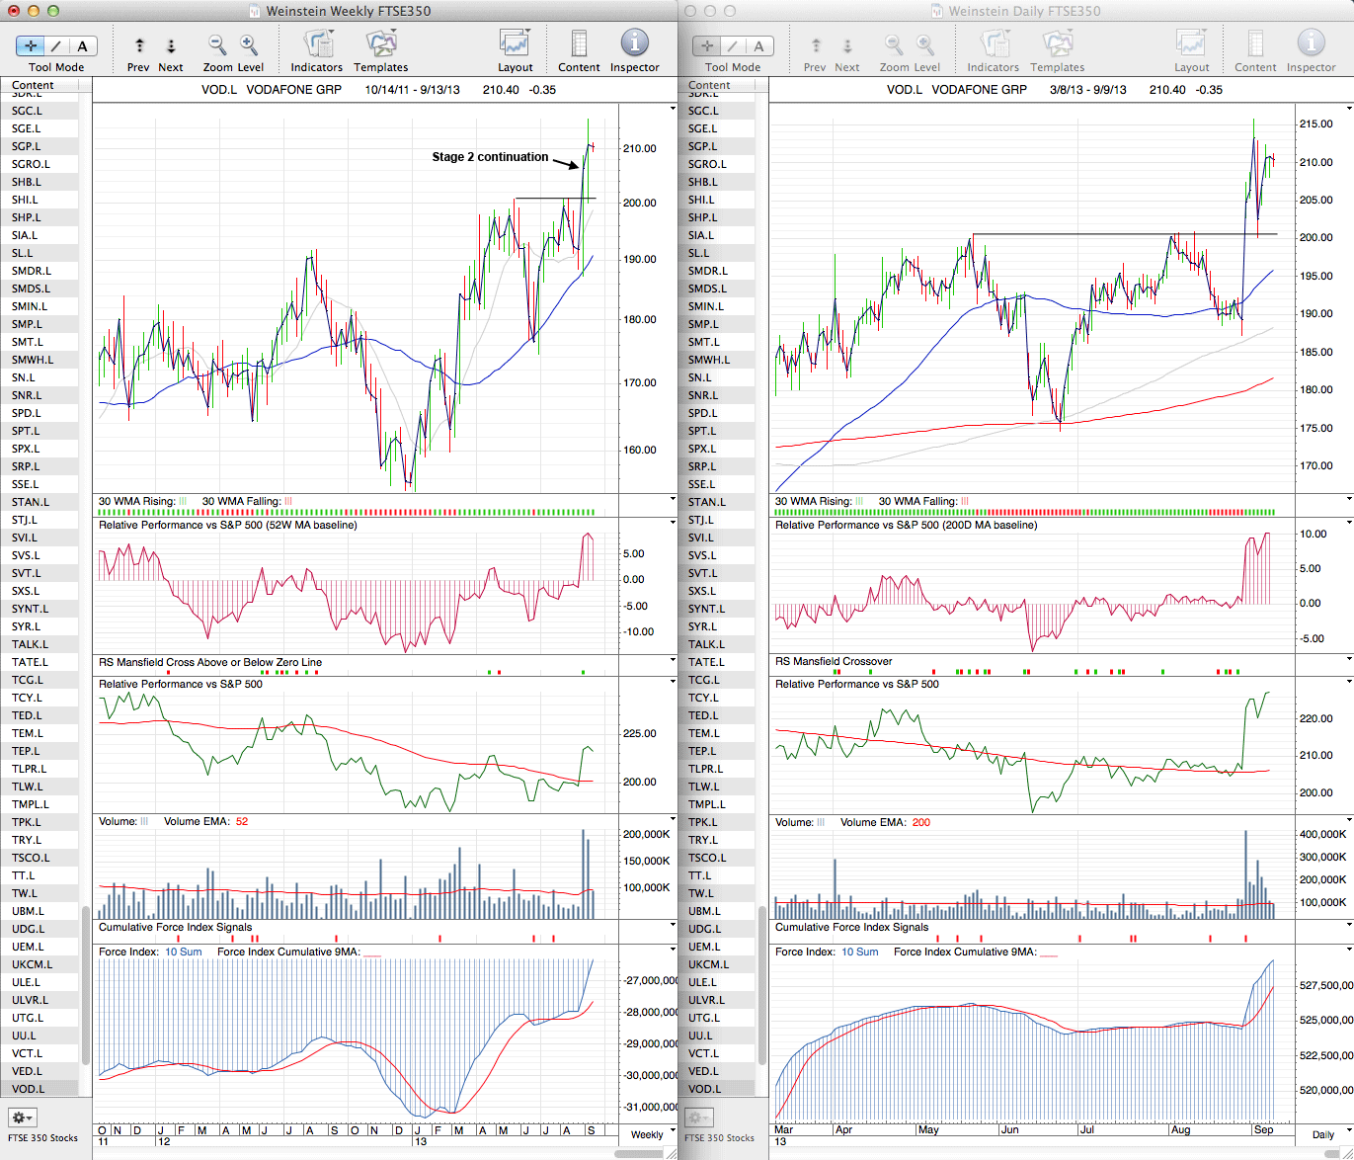Screen dimensions: 1354x1160
Task: Open Templates menu in Weekly window toolbar
Action: coord(380,44)
